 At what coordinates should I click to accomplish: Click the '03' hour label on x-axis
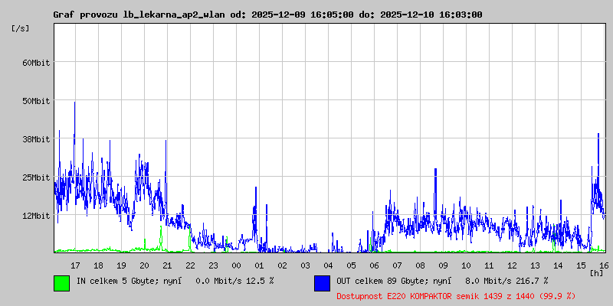click(305, 265)
